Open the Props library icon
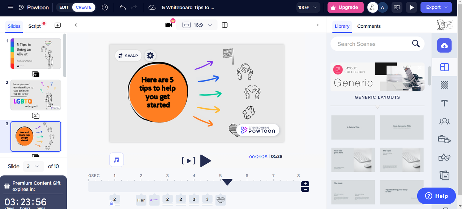462x209 pixels. click(x=444, y=139)
